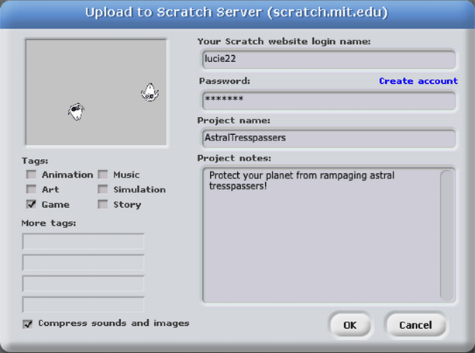The height and width of the screenshot is (353, 475).
Task: Check the Animation tag checkbox
Action: point(31,175)
